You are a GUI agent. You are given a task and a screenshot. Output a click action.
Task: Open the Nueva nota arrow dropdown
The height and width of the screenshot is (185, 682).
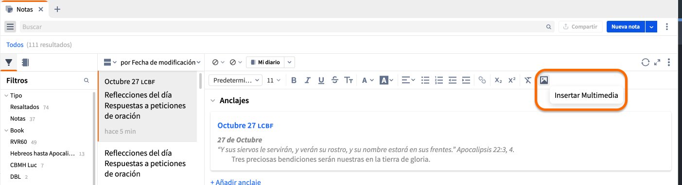click(651, 27)
